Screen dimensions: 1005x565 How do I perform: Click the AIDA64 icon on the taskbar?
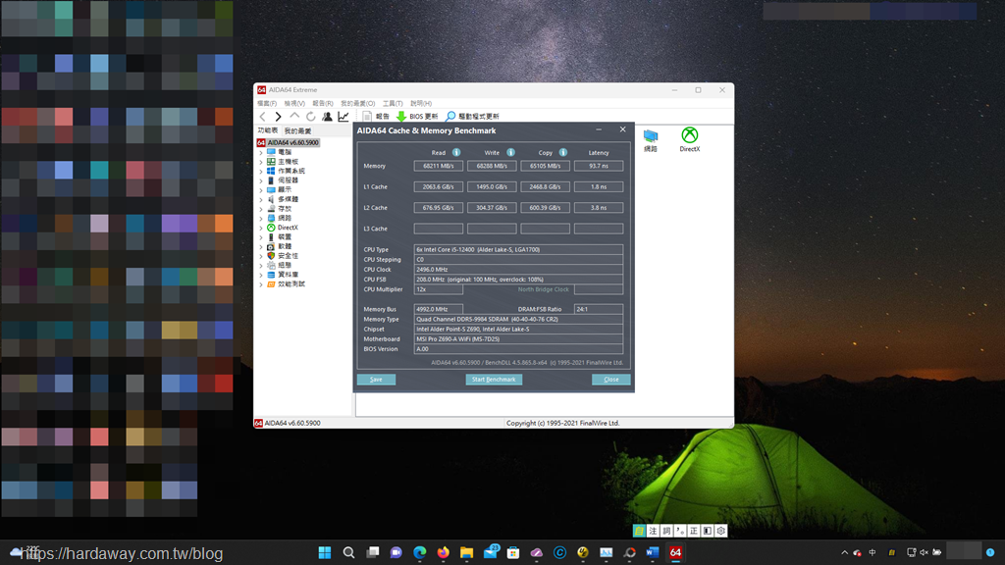pos(675,552)
